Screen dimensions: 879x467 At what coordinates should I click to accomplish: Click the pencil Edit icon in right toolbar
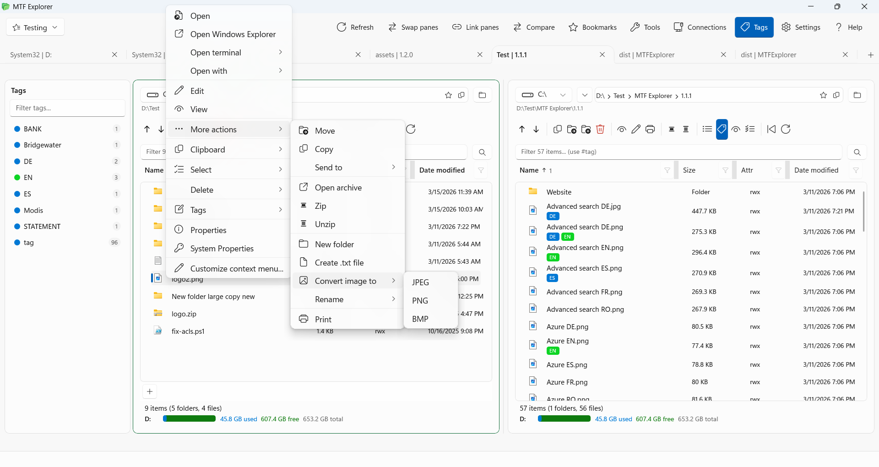pyautogui.click(x=635, y=129)
